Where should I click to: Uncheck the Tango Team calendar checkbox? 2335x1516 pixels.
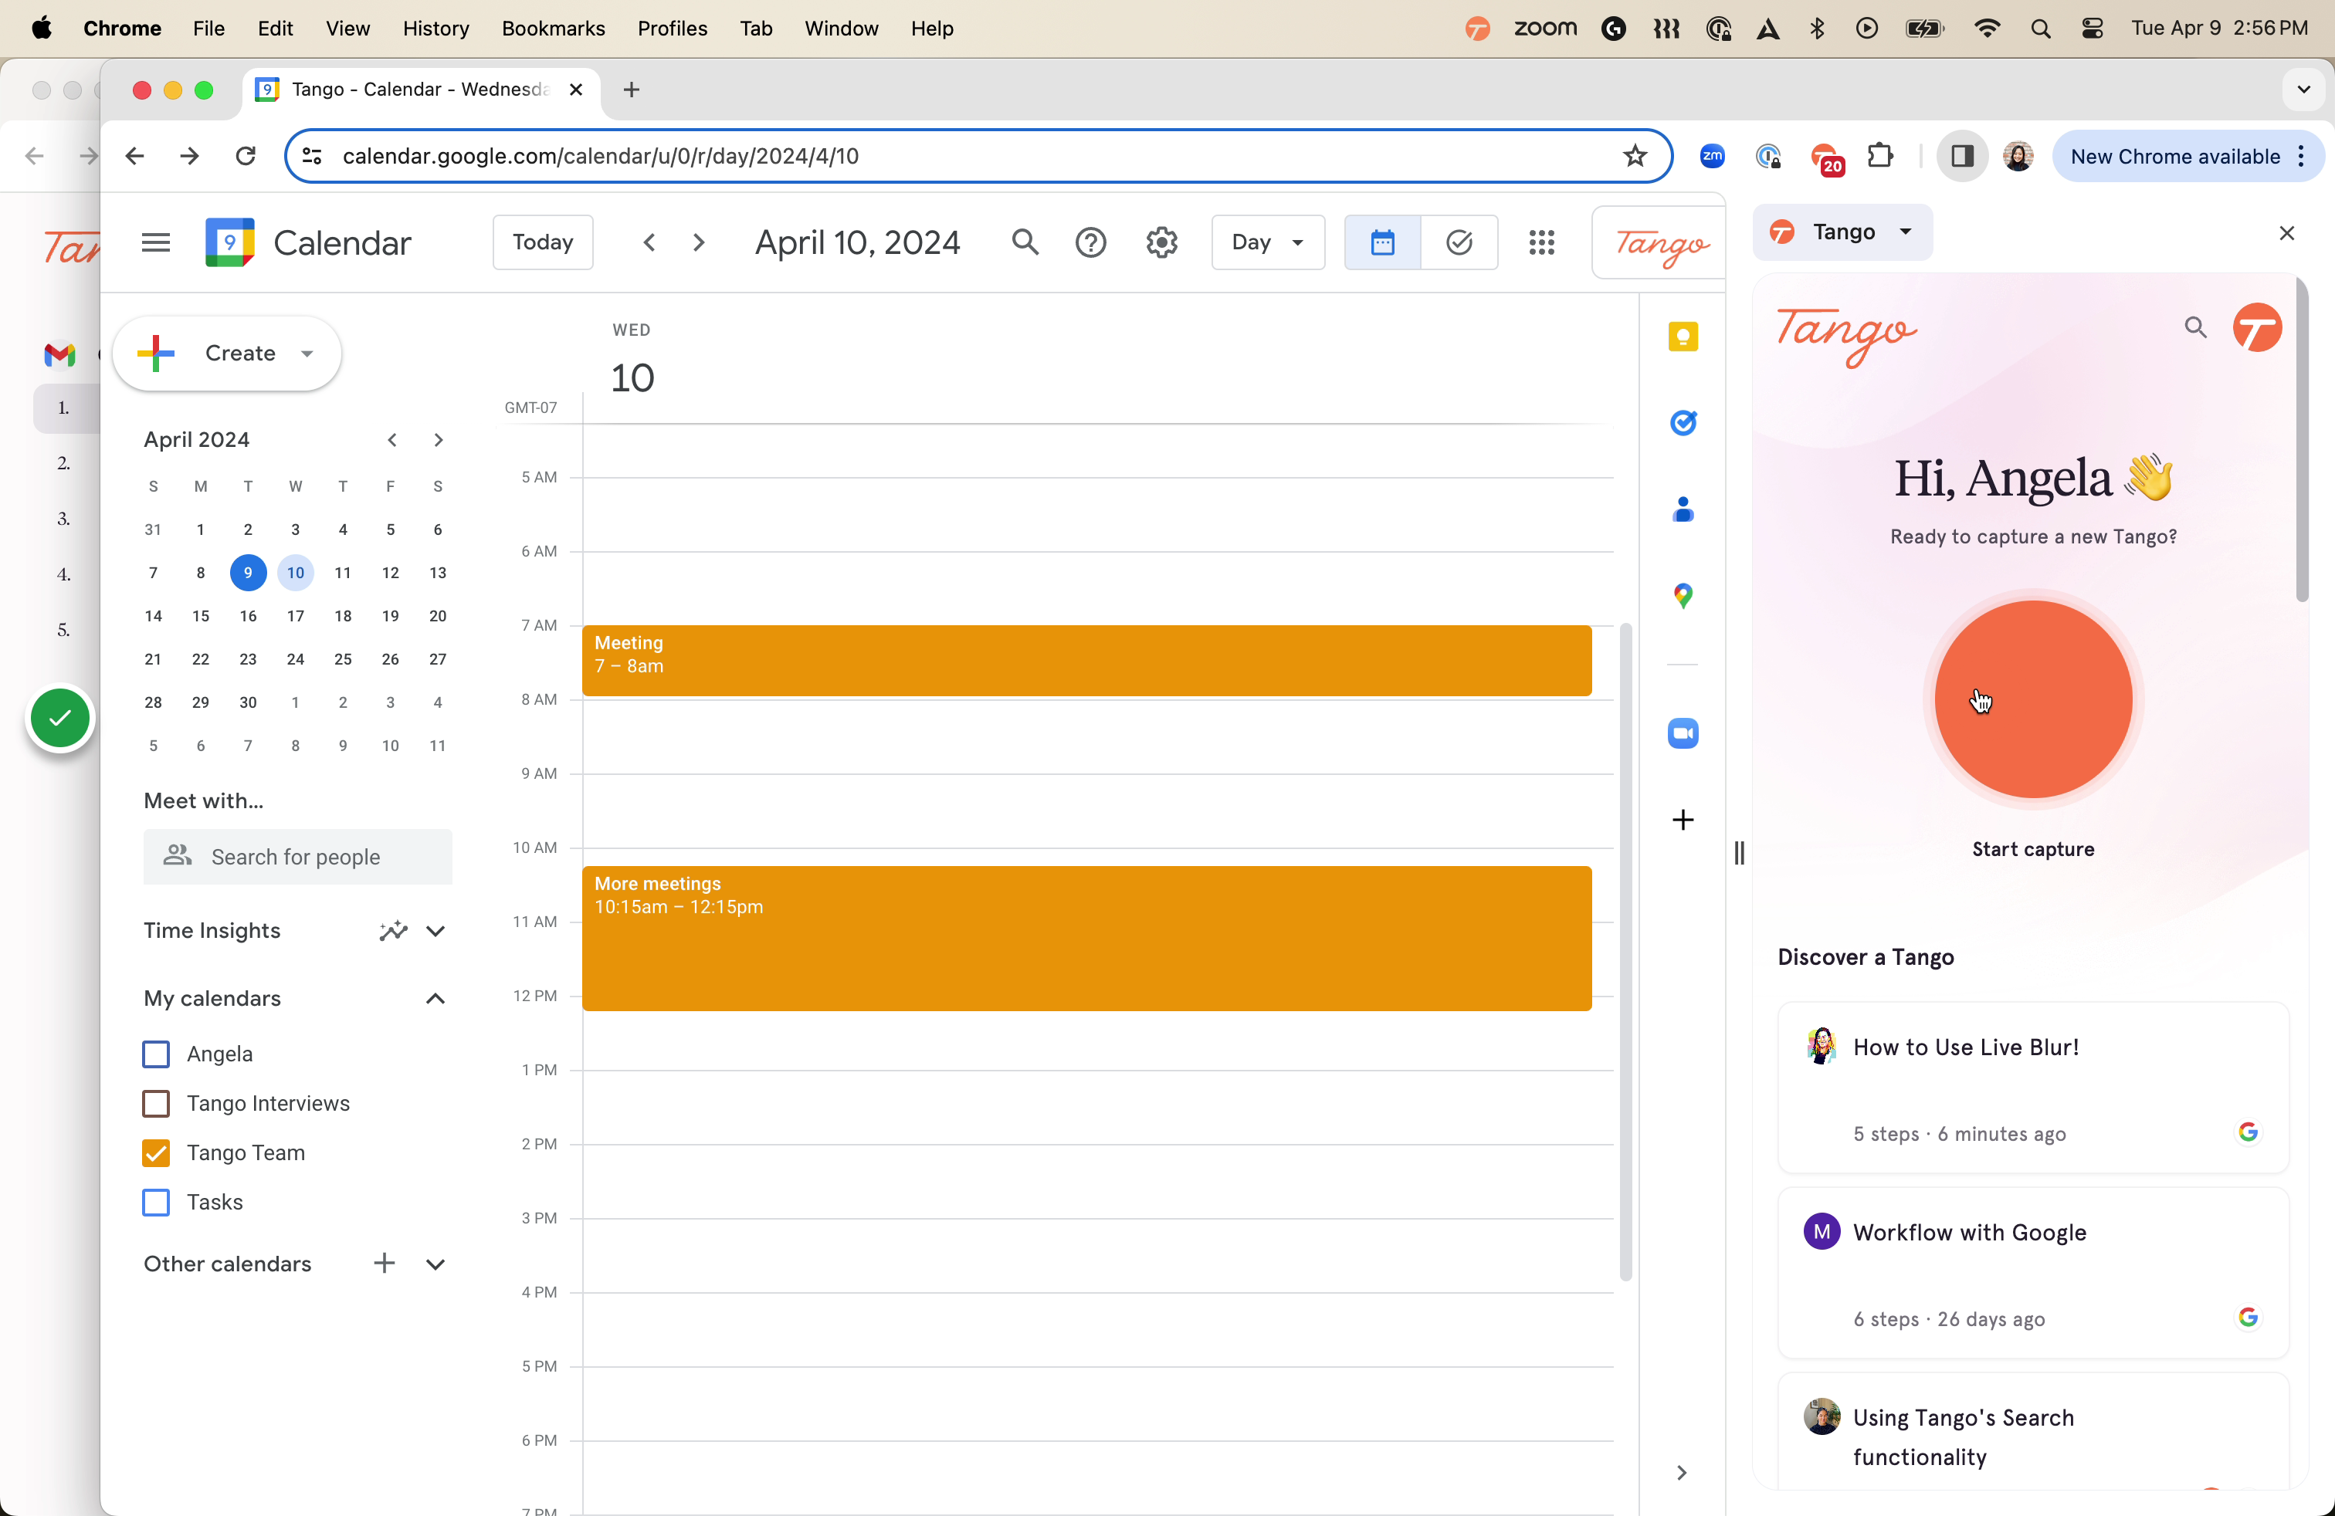click(x=156, y=1153)
